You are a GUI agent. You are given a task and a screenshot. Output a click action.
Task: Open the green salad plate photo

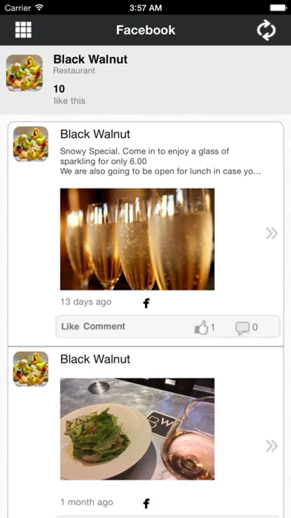(x=137, y=429)
